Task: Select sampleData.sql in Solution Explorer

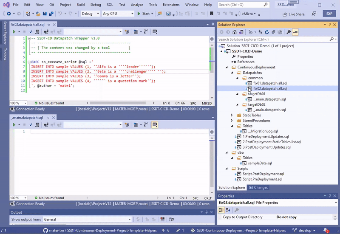Action: [260, 164]
